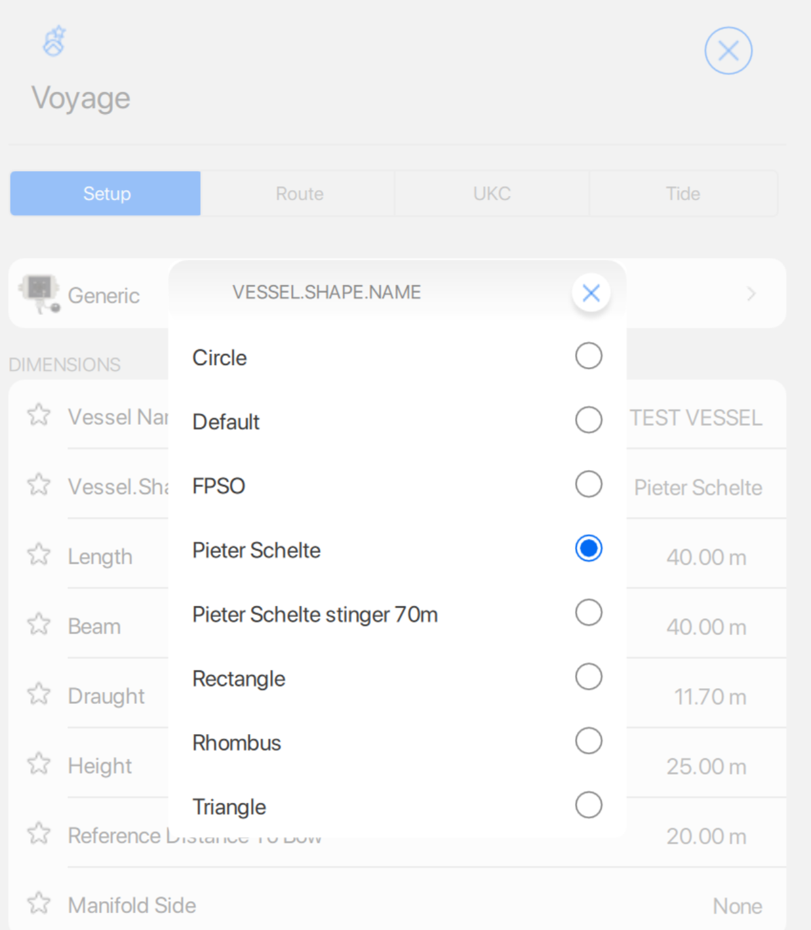811x930 pixels.
Task: Pick the Rhombus shape radio button
Action: click(x=588, y=741)
